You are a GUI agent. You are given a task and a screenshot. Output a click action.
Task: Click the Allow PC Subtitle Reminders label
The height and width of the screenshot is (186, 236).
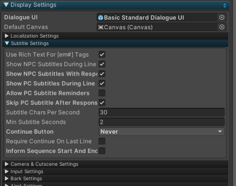click(48, 93)
